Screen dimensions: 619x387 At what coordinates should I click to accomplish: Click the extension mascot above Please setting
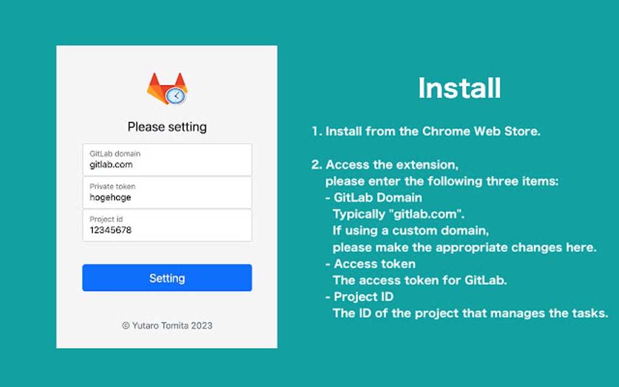click(x=167, y=88)
